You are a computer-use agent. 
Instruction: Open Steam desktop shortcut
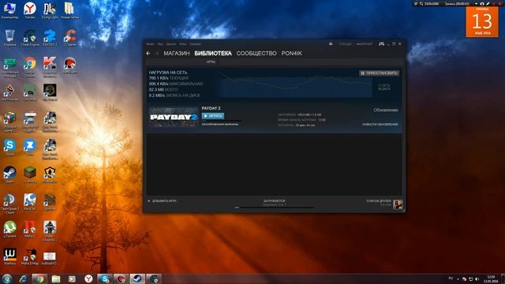click(9, 174)
